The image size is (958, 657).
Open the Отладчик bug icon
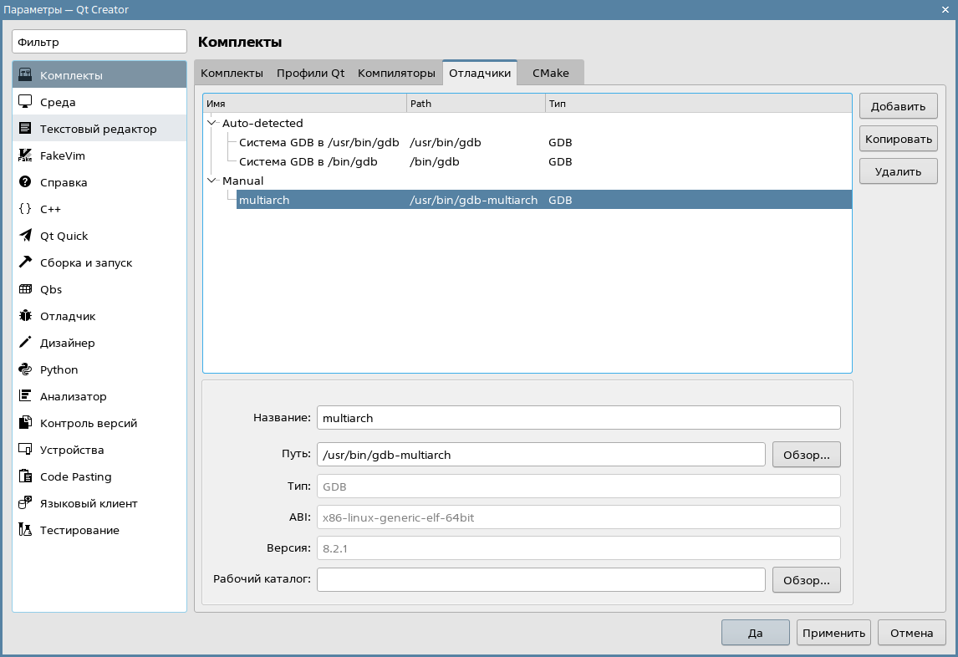[25, 316]
